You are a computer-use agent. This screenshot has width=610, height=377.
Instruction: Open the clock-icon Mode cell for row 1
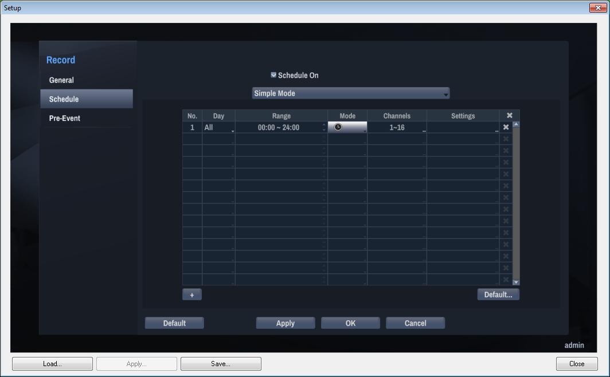pos(347,127)
